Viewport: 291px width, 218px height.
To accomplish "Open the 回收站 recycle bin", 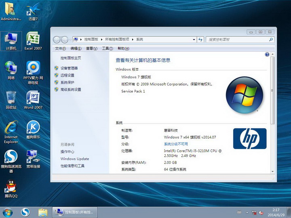I will click(11, 100).
